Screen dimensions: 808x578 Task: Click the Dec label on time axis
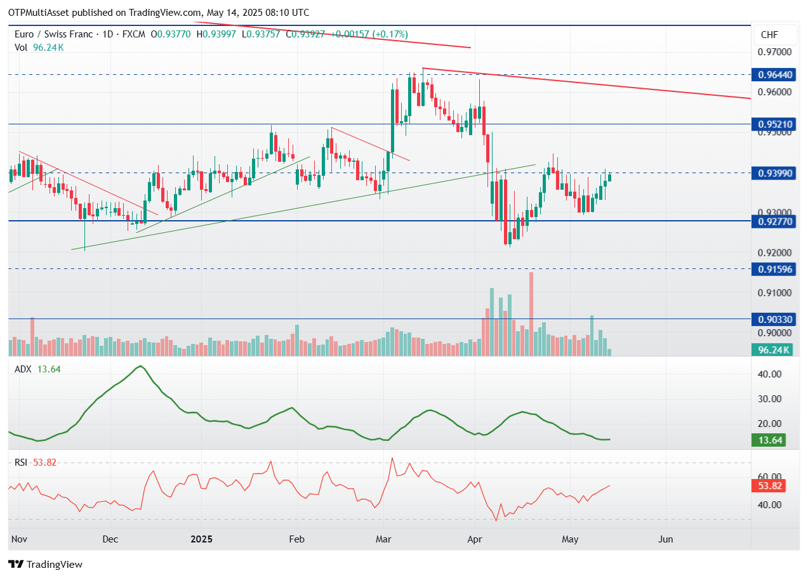110,539
